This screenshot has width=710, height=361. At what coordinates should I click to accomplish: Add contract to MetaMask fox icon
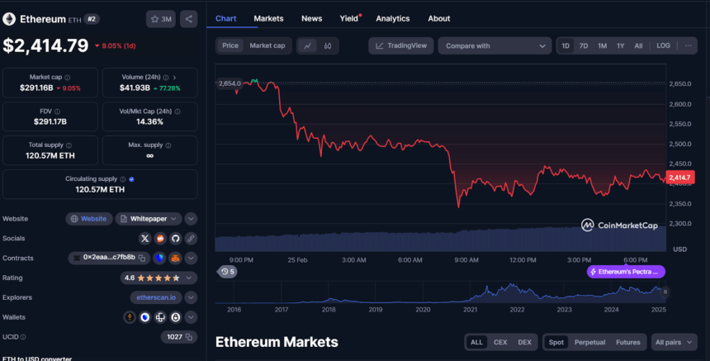175,259
